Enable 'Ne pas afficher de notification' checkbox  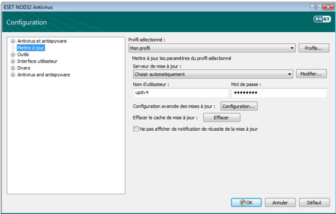click(136, 129)
